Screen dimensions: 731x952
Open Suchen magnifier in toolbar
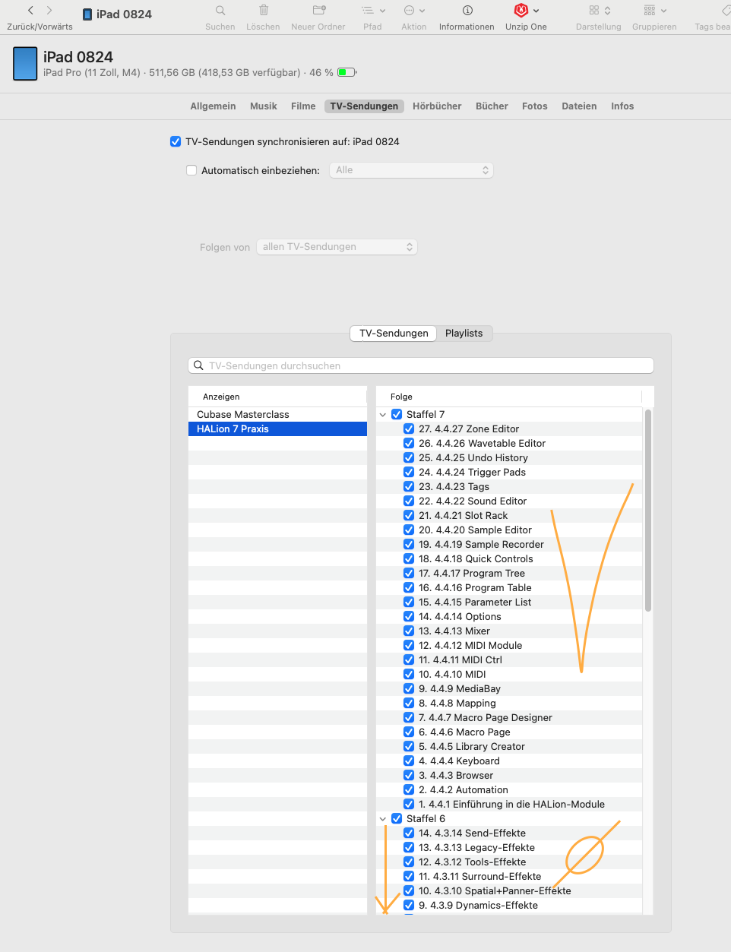220,11
